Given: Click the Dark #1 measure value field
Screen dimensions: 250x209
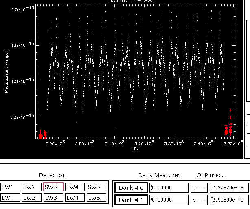Looking at the screenshot, I should pos(169,200).
